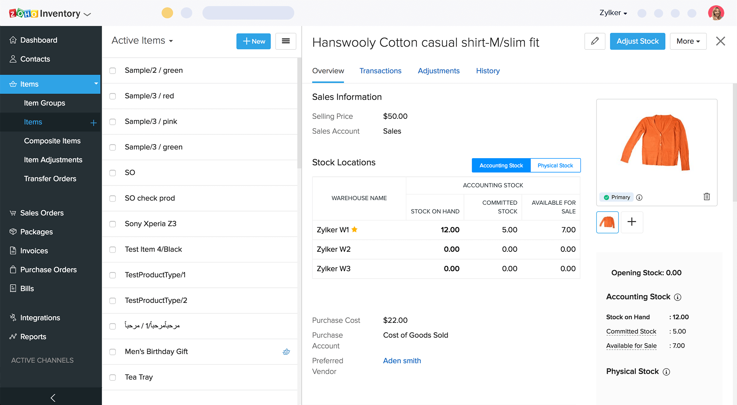
Task: Switch to Physical Stock view
Action: click(x=555, y=165)
